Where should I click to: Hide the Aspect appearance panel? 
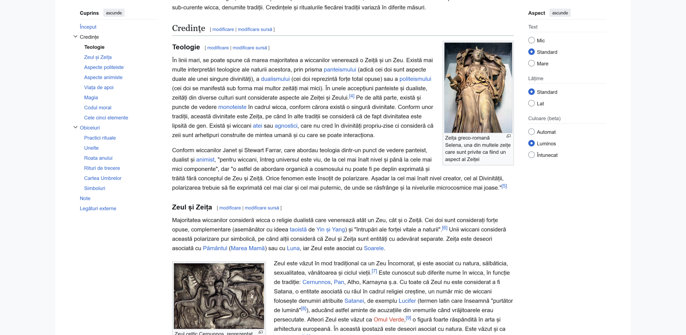(x=560, y=13)
